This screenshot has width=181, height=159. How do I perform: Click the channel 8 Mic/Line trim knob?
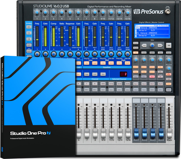pos(94,12)
